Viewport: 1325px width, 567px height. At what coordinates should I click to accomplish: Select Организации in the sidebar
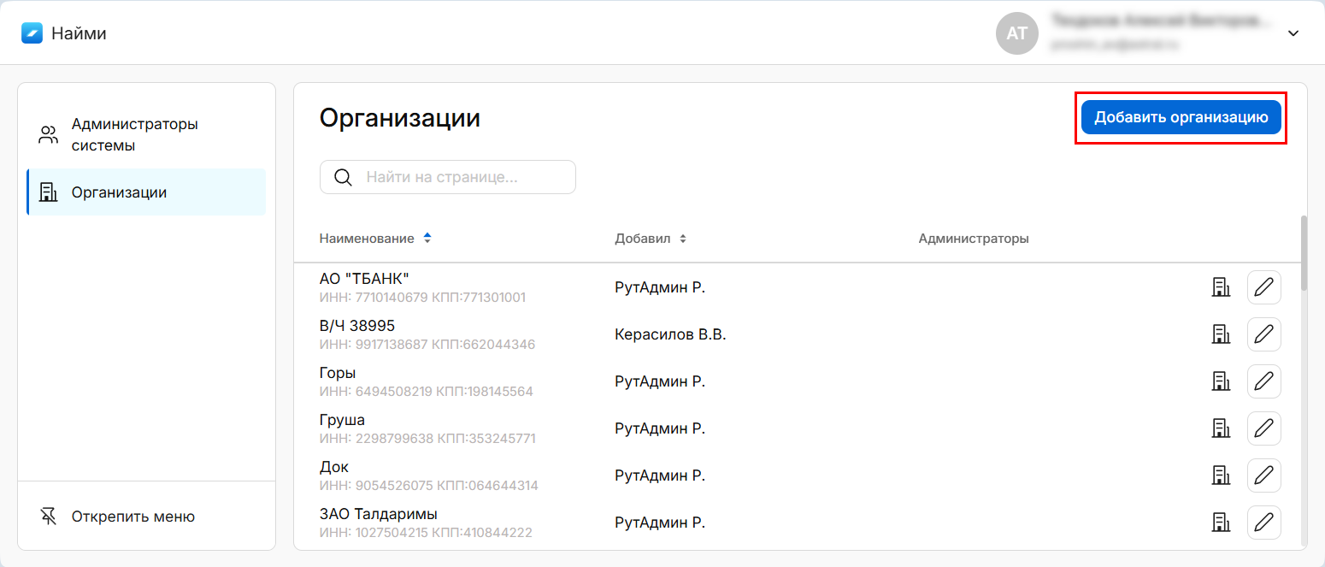(x=119, y=192)
